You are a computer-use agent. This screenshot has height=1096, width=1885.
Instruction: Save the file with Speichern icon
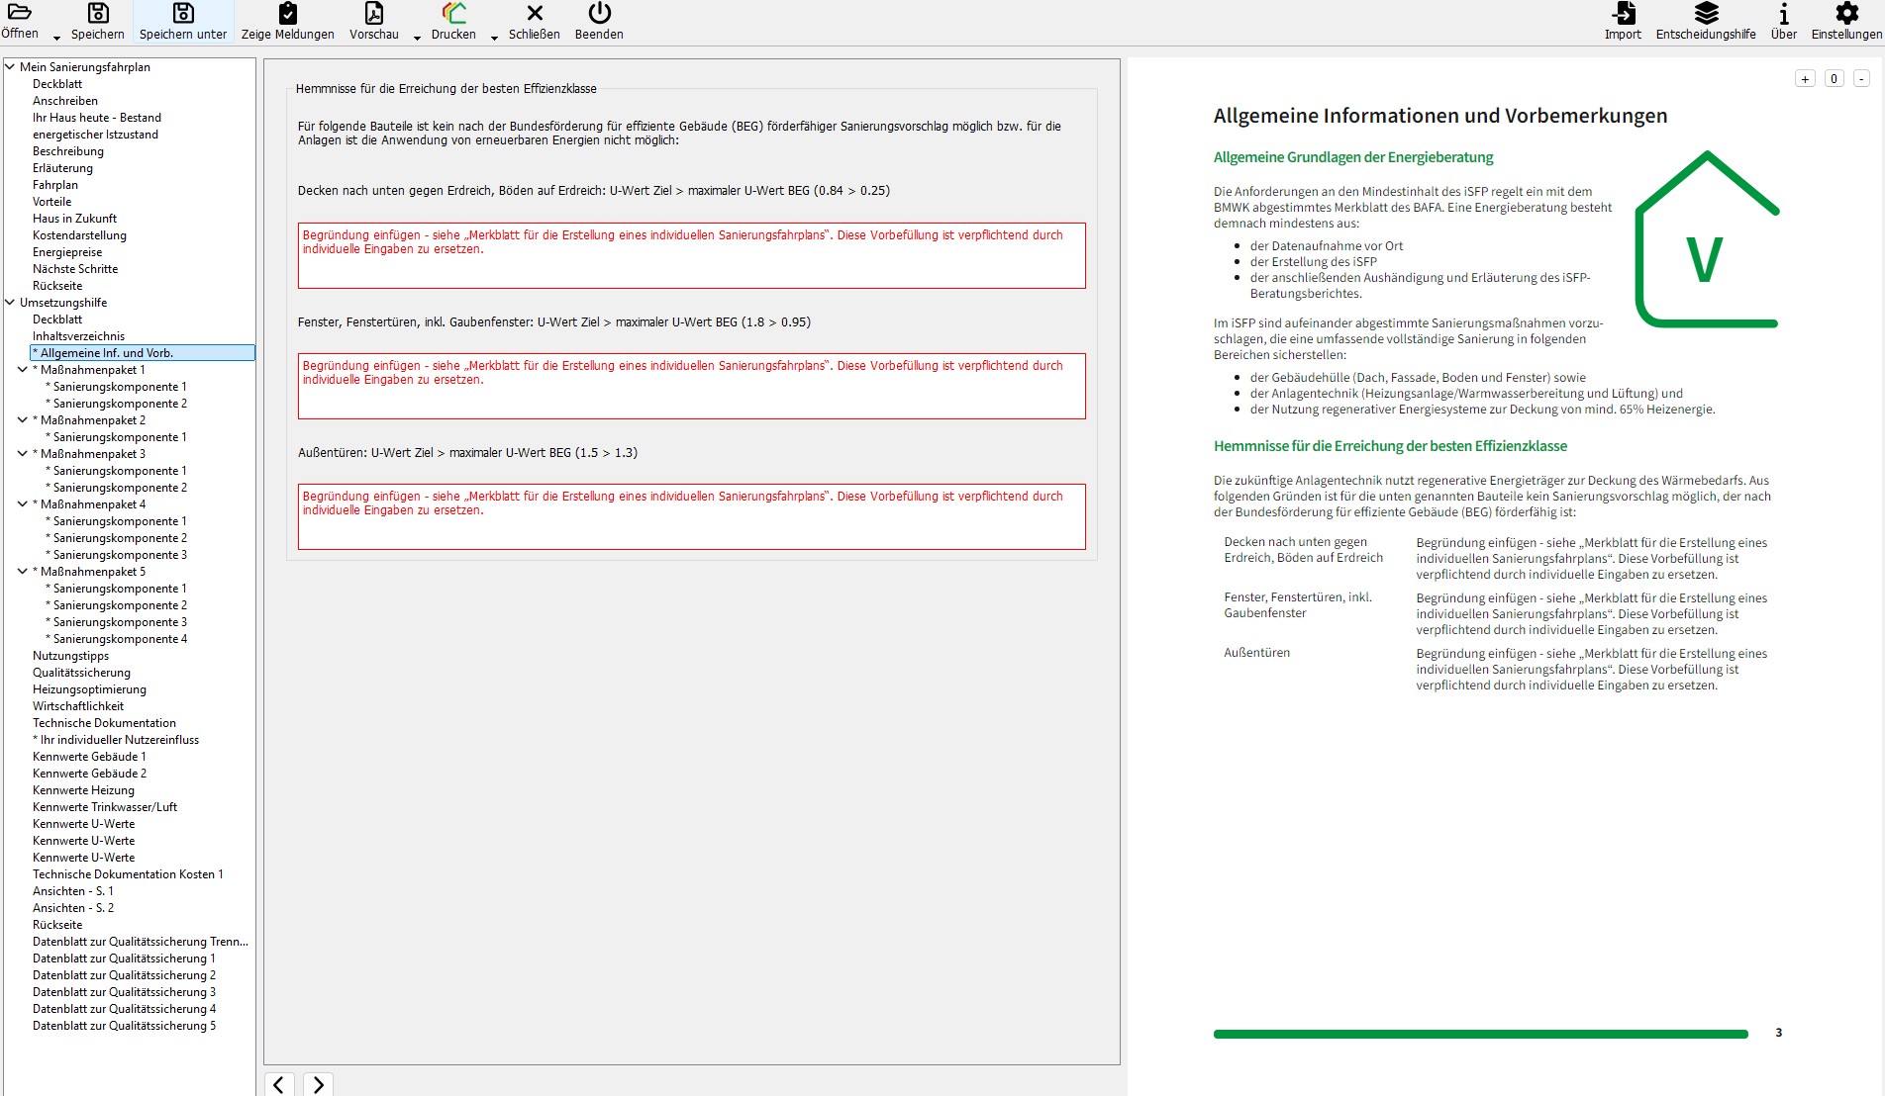(x=97, y=13)
